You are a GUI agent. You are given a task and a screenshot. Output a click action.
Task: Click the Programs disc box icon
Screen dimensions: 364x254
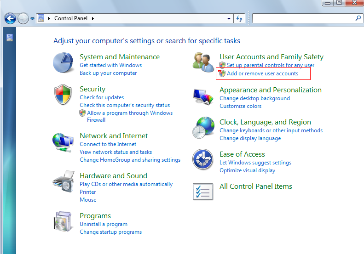tap(63, 221)
